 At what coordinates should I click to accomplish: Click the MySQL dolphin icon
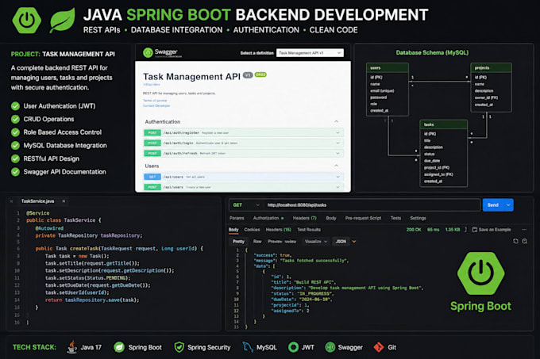pyautogui.click(x=247, y=347)
